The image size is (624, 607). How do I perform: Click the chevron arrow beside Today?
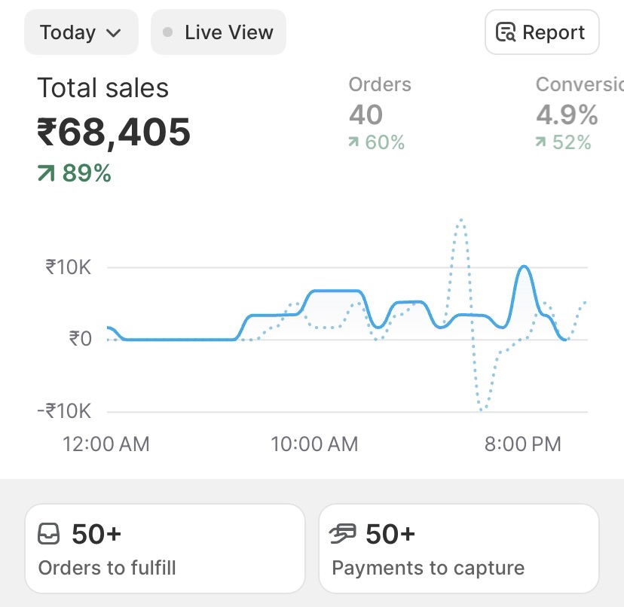tap(114, 33)
